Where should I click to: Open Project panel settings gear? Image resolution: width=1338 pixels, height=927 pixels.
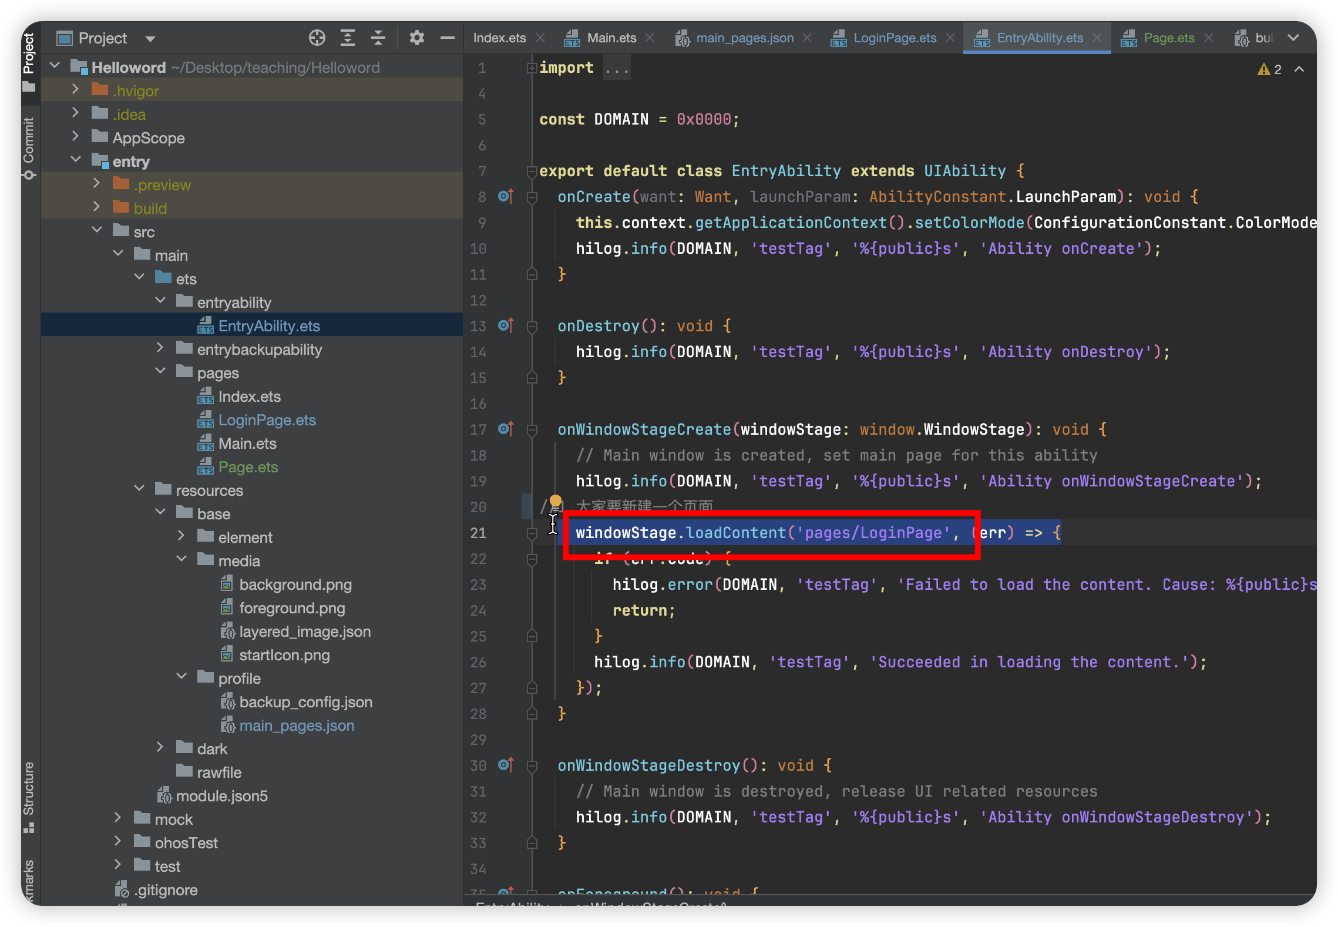click(x=416, y=38)
